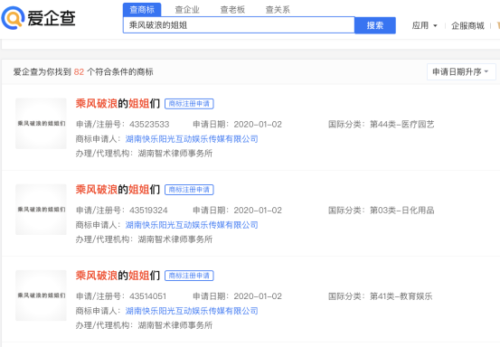Click the 第44类-医疗园艺 classification text
Screen dimensions: 500x347
pos(401,125)
